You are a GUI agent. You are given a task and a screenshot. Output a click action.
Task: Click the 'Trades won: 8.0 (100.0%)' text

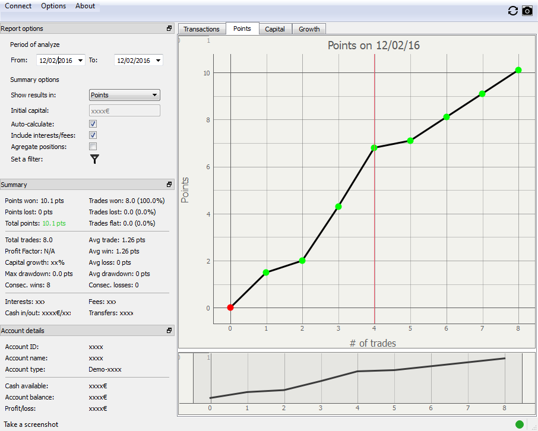126,201
